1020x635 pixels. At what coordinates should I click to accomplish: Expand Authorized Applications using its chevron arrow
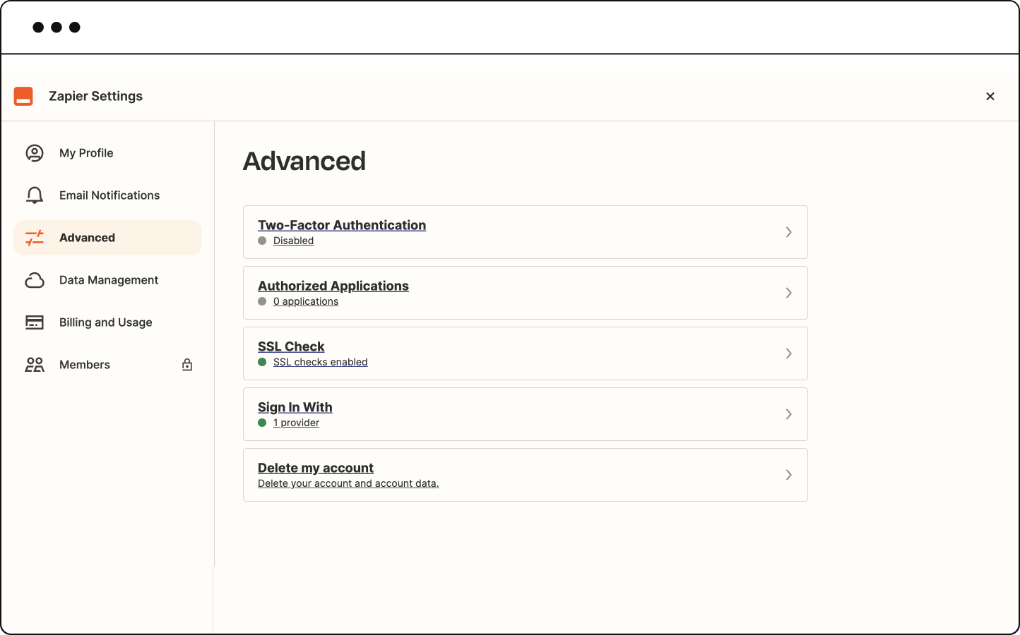pos(789,293)
